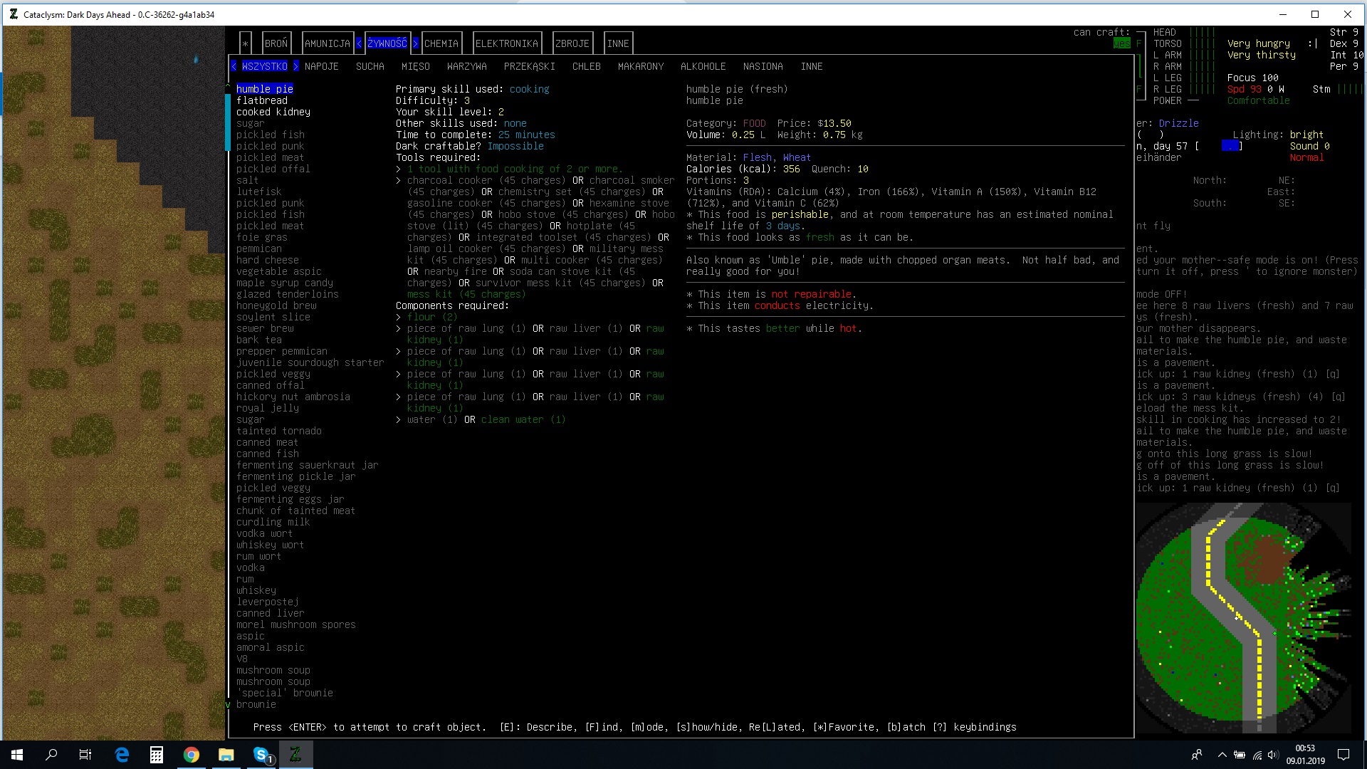Select the PRZEKĄSKI subcategory

tap(530, 66)
